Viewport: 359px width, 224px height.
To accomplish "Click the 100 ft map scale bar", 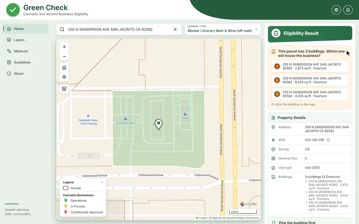I will (x=243, y=211).
